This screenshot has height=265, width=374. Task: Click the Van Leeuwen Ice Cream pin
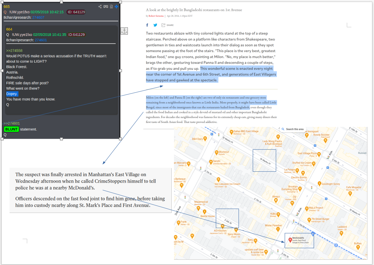pyautogui.click(x=218, y=180)
